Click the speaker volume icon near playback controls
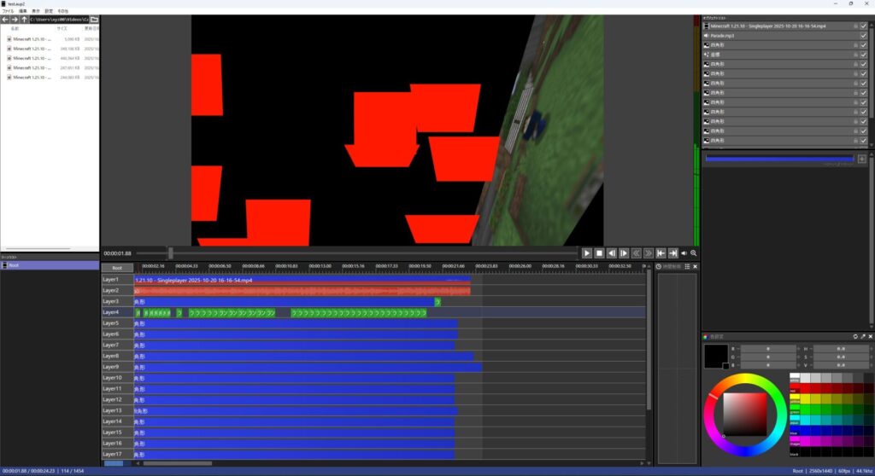The height and width of the screenshot is (476, 875). pos(684,253)
